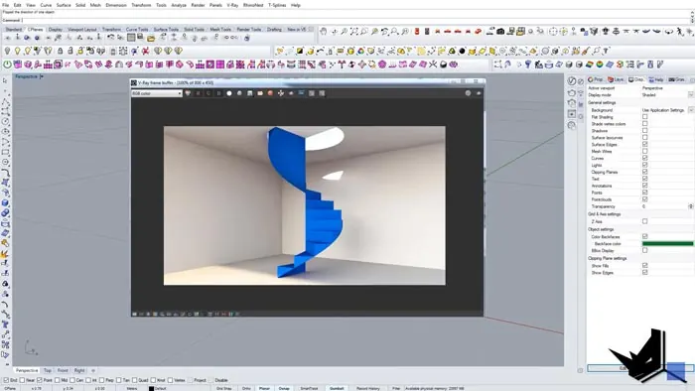Click the blue solid box icon in left sidebar
The height and width of the screenshot is (391, 695).
coord(5,203)
